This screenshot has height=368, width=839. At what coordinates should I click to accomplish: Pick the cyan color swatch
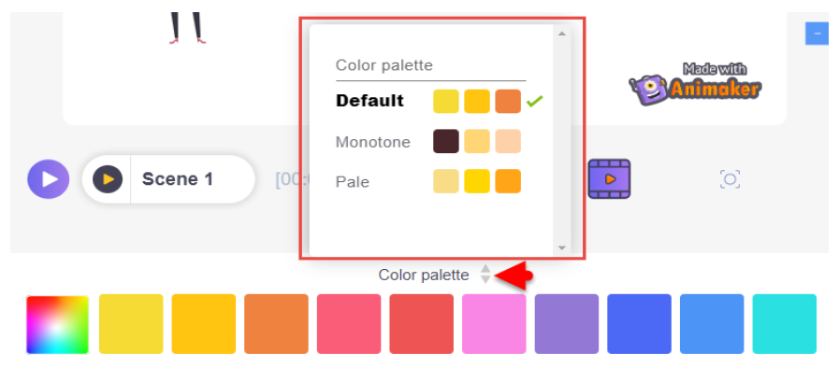tap(785, 324)
